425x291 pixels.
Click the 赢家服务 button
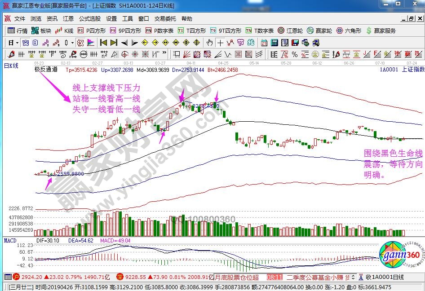pos(382,31)
